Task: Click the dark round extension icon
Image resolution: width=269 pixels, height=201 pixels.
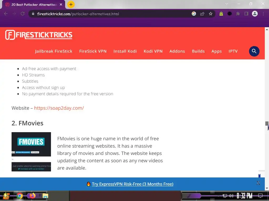Action: click(230, 14)
